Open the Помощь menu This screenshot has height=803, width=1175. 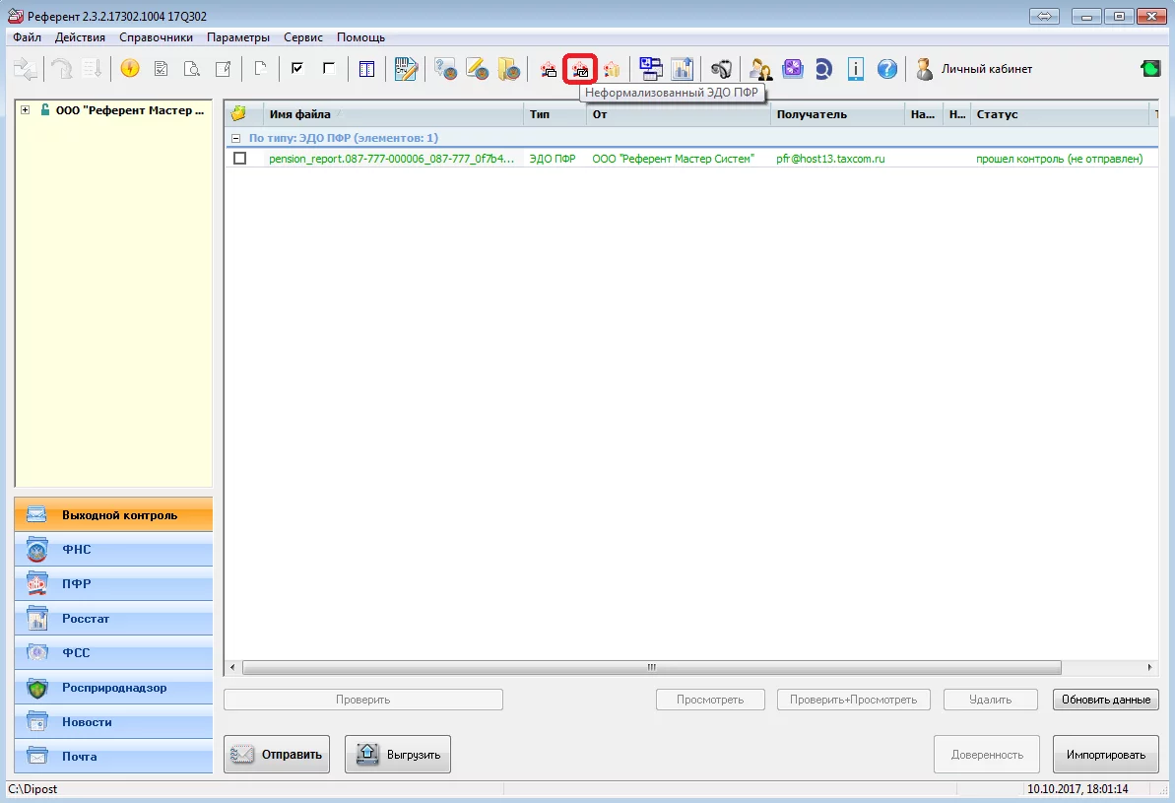point(360,37)
